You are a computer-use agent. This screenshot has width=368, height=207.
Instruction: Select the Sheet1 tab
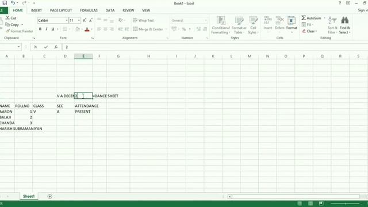pyautogui.click(x=29, y=196)
